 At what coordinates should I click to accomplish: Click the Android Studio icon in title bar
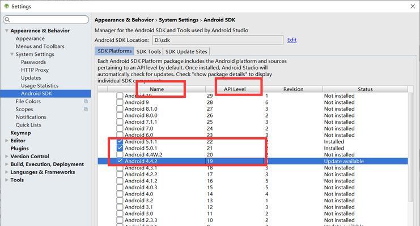click(x=7, y=6)
